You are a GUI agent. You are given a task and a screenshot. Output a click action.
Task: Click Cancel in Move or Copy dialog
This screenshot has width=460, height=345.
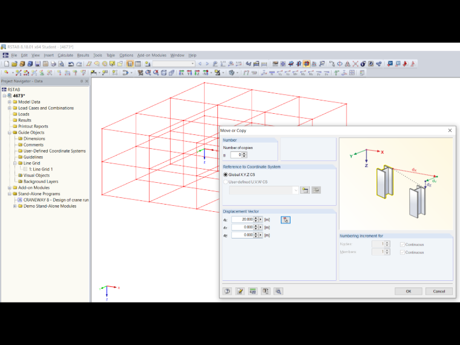pos(439,291)
